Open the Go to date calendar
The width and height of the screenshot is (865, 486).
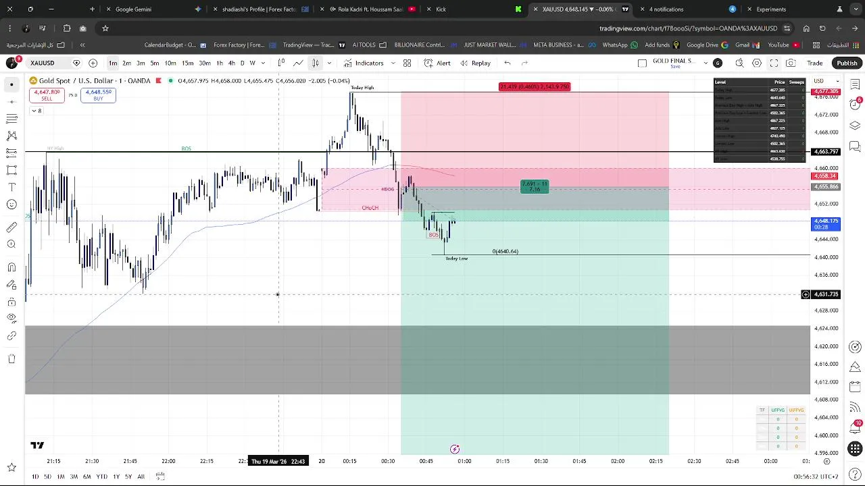pyautogui.click(x=160, y=477)
